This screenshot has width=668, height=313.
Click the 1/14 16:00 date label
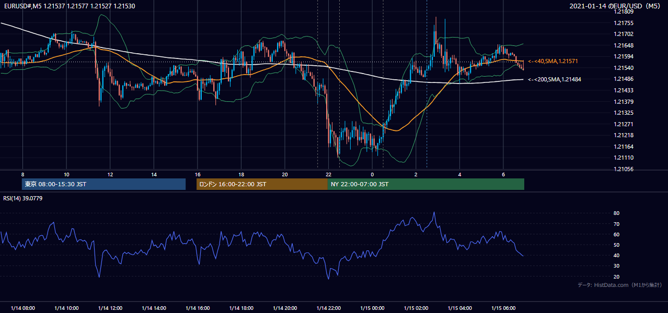(x=198, y=308)
